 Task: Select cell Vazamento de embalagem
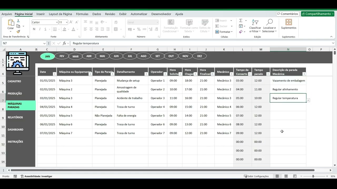pyautogui.click(x=288, y=81)
